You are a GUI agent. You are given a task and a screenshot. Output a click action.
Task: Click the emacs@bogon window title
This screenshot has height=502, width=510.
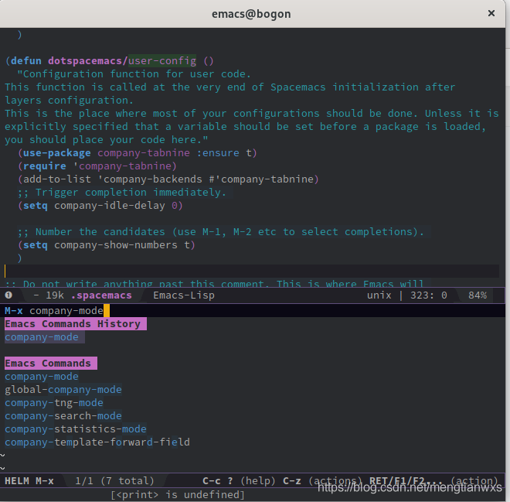[251, 14]
